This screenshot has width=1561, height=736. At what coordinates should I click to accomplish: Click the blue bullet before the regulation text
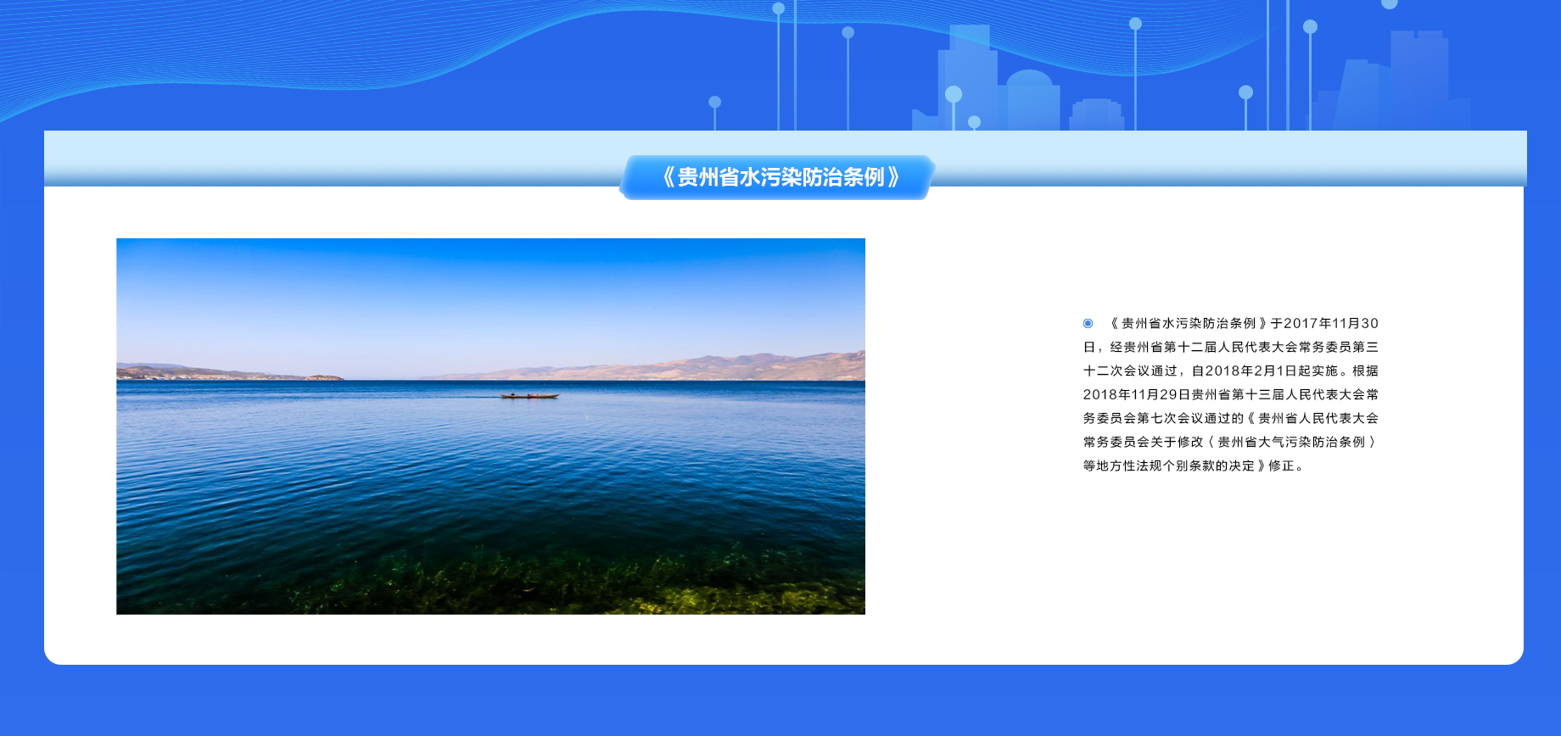[1088, 323]
